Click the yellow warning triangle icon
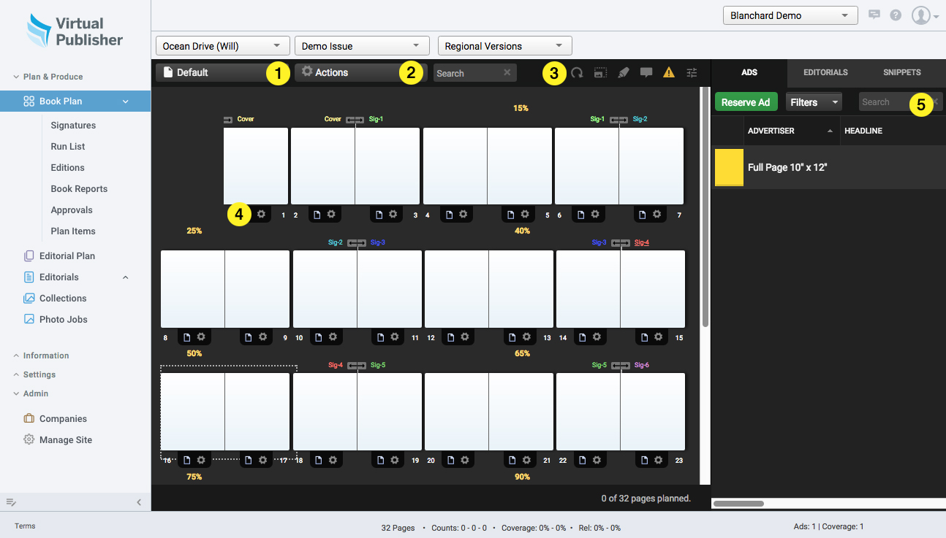The image size is (946, 538). pos(668,72)
